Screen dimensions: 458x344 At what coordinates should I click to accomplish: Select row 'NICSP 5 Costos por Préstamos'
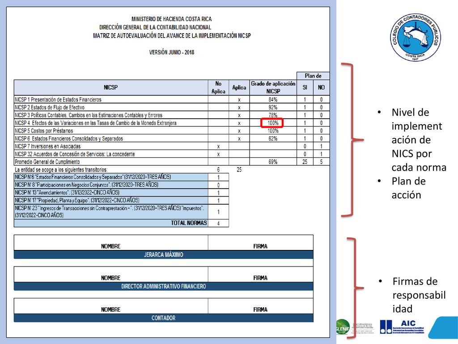coord(172,130)
